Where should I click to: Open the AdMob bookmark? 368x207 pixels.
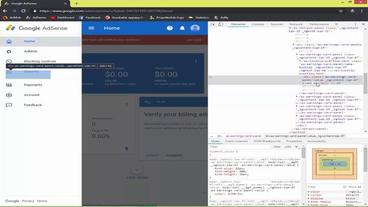coord(12,18)
